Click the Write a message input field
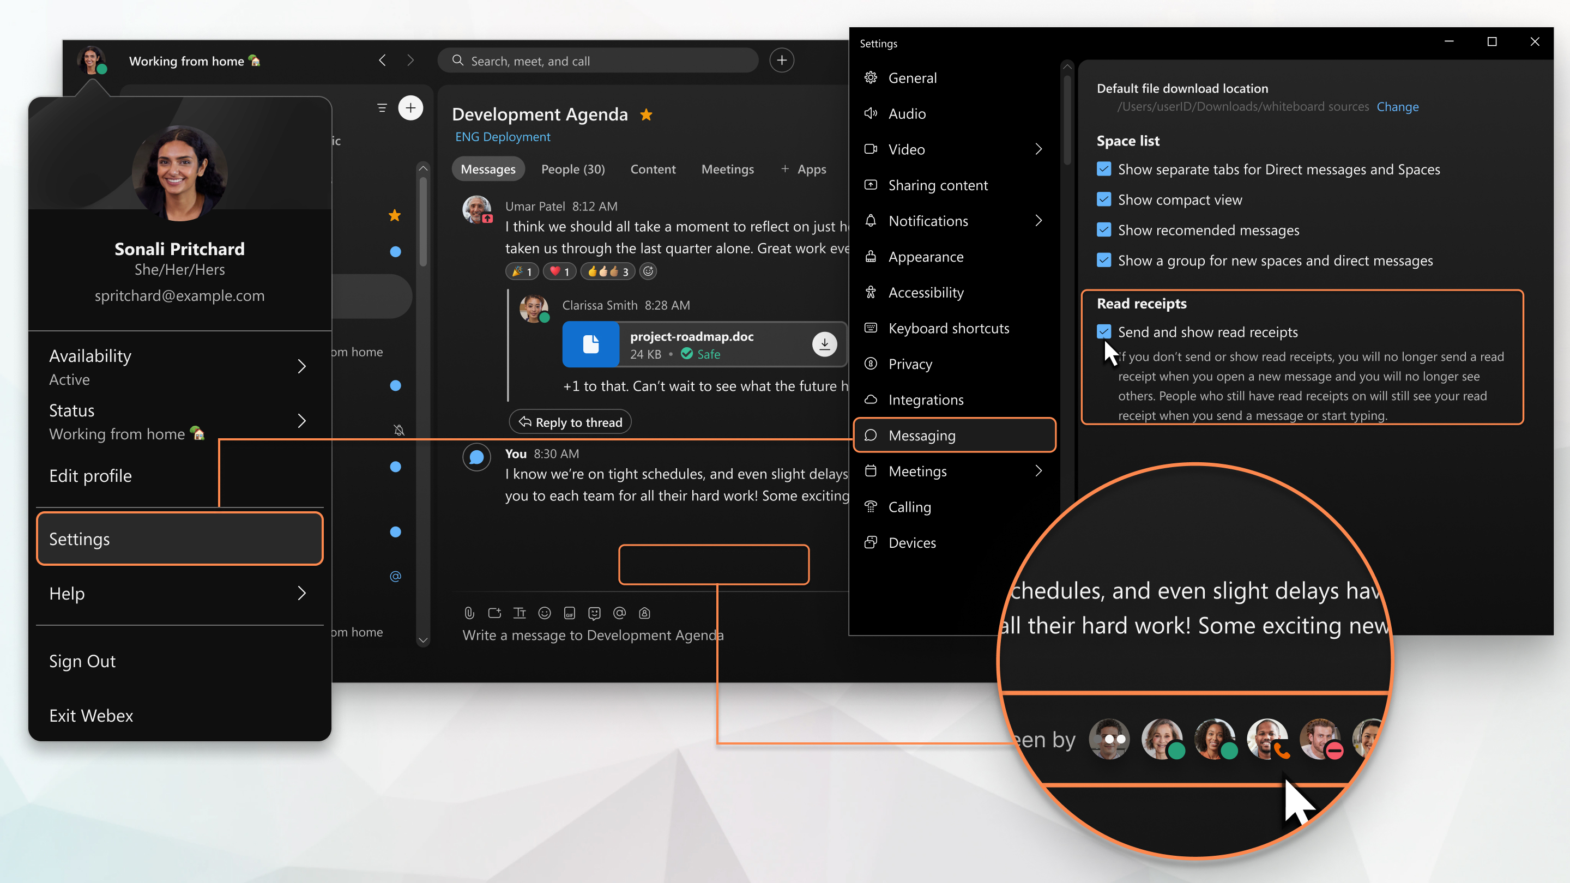The width and height of the screenshot is (1570, 883). [593, 635]
